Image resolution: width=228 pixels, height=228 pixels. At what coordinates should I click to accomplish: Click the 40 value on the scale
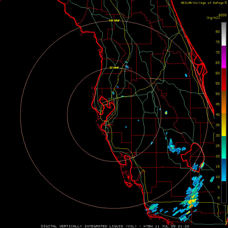[218, 115]
